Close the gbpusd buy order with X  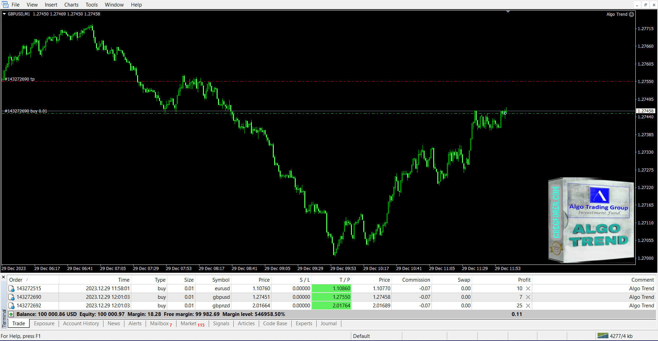528,297
